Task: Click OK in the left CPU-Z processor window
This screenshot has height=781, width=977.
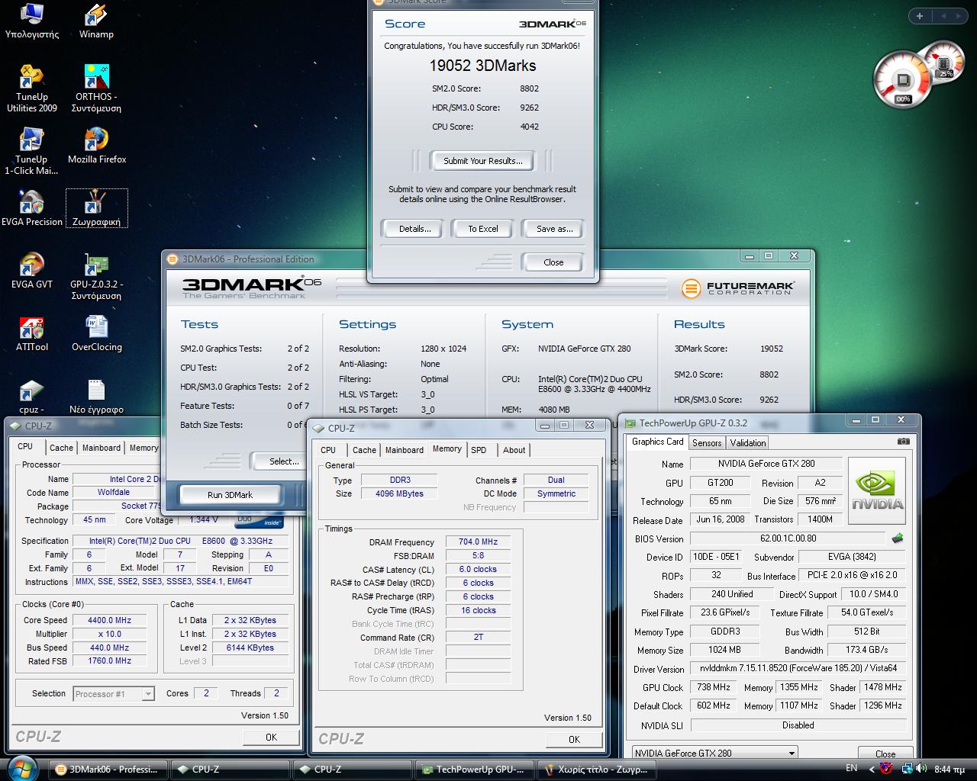Action: pyautogui.click(x=271, y=737)
